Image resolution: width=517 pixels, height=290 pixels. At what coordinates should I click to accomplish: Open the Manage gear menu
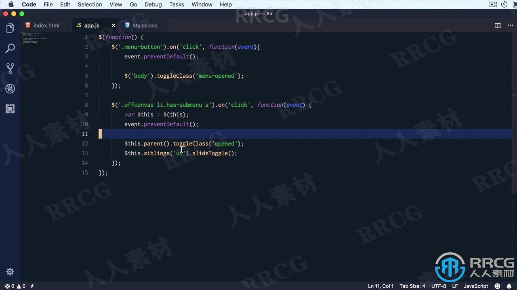(x=10, y=272)
